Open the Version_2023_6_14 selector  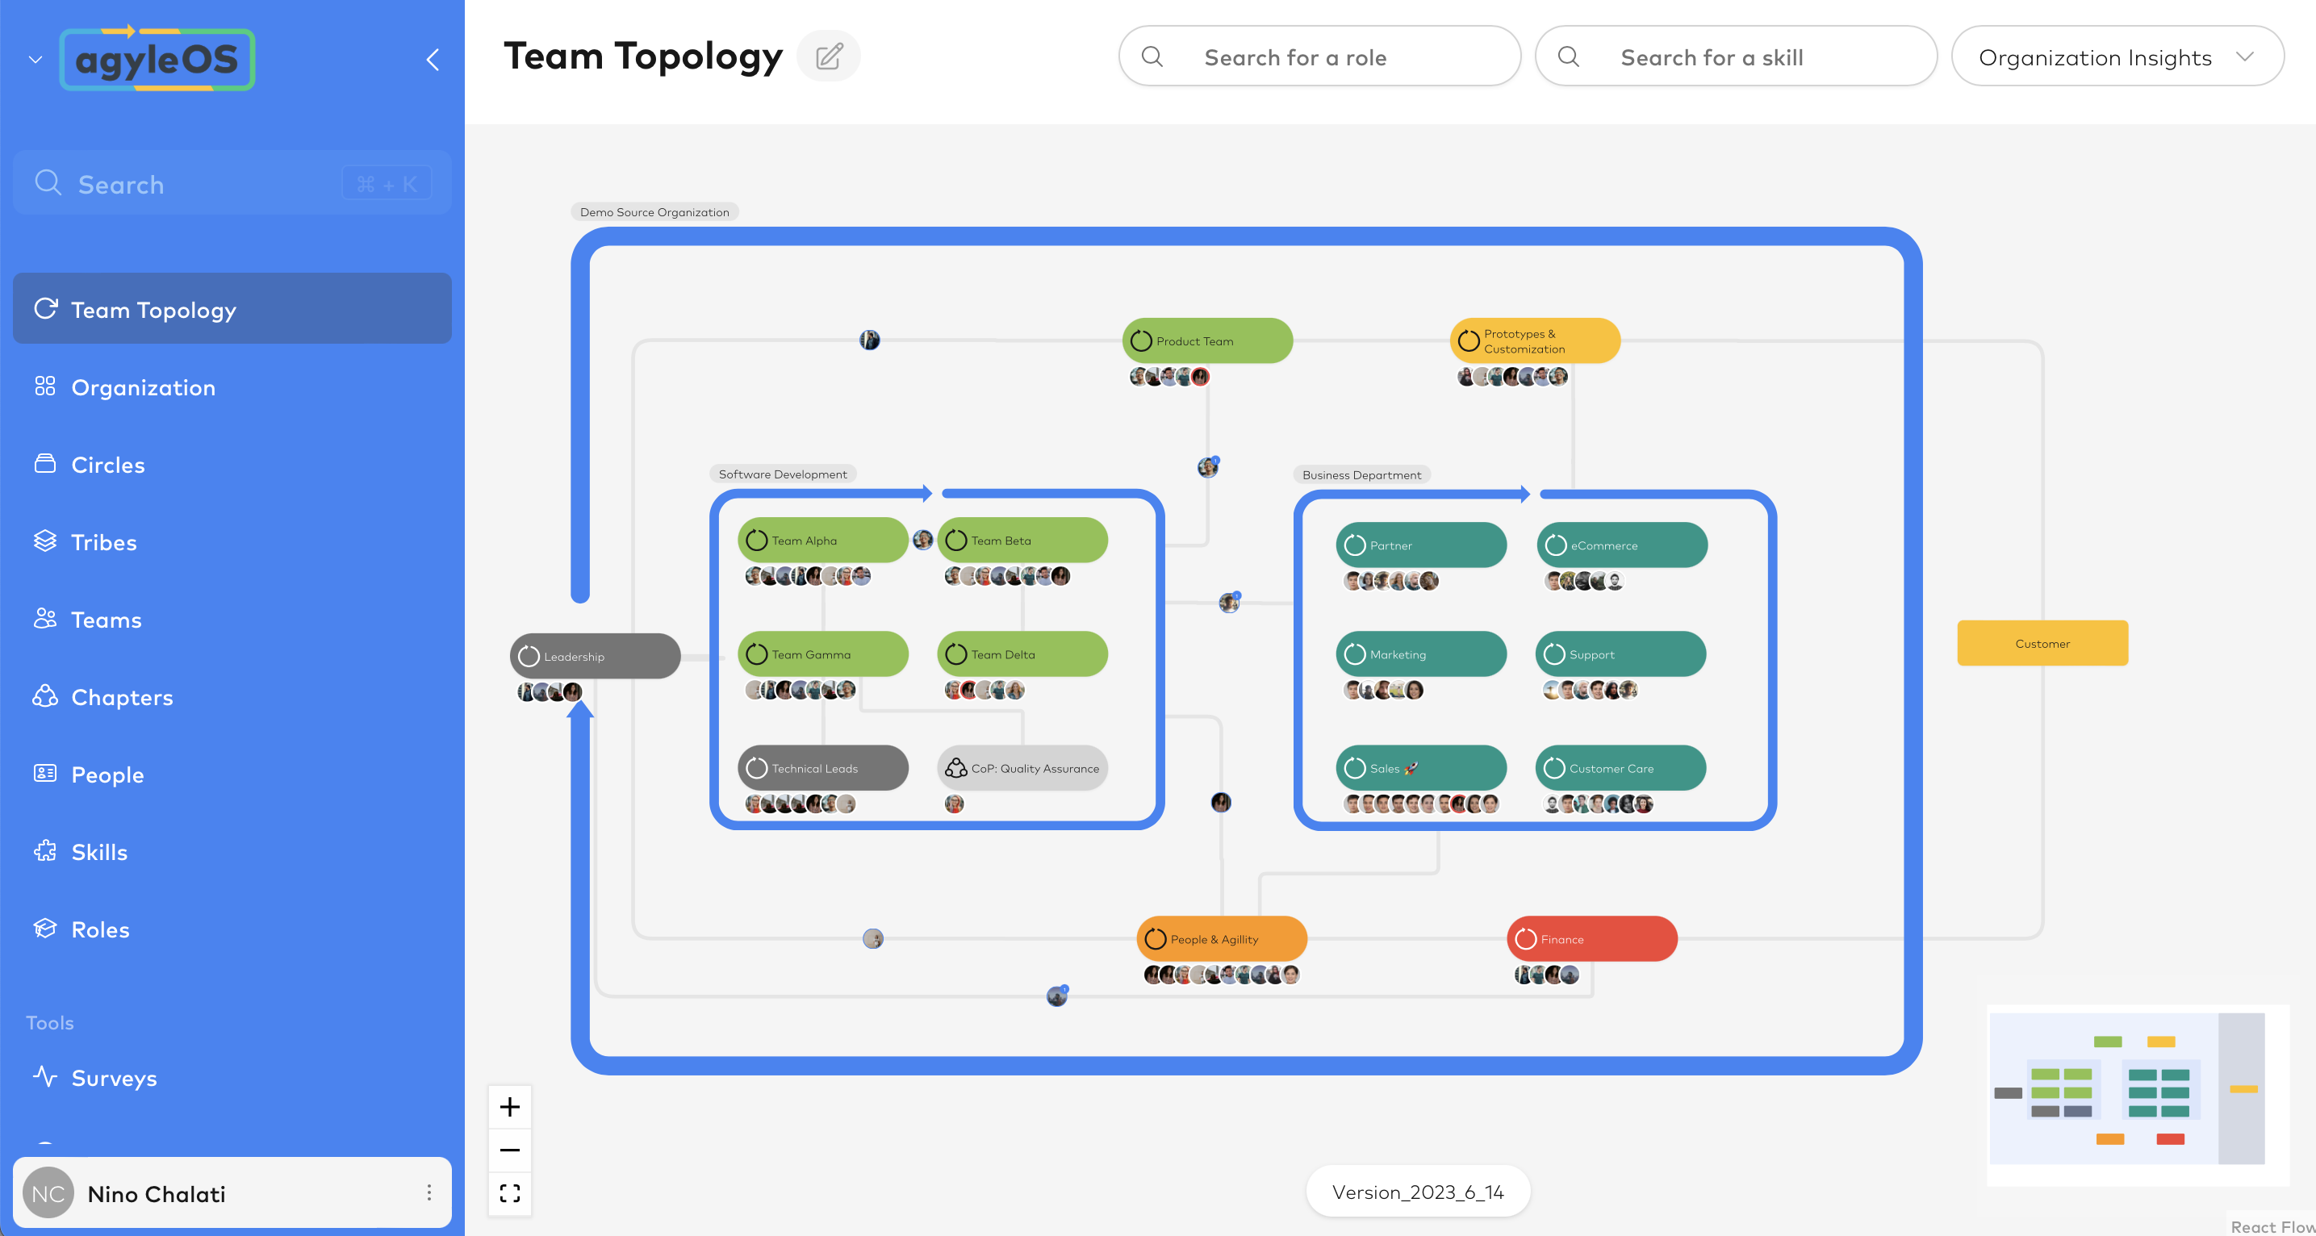[1417, 1191]
